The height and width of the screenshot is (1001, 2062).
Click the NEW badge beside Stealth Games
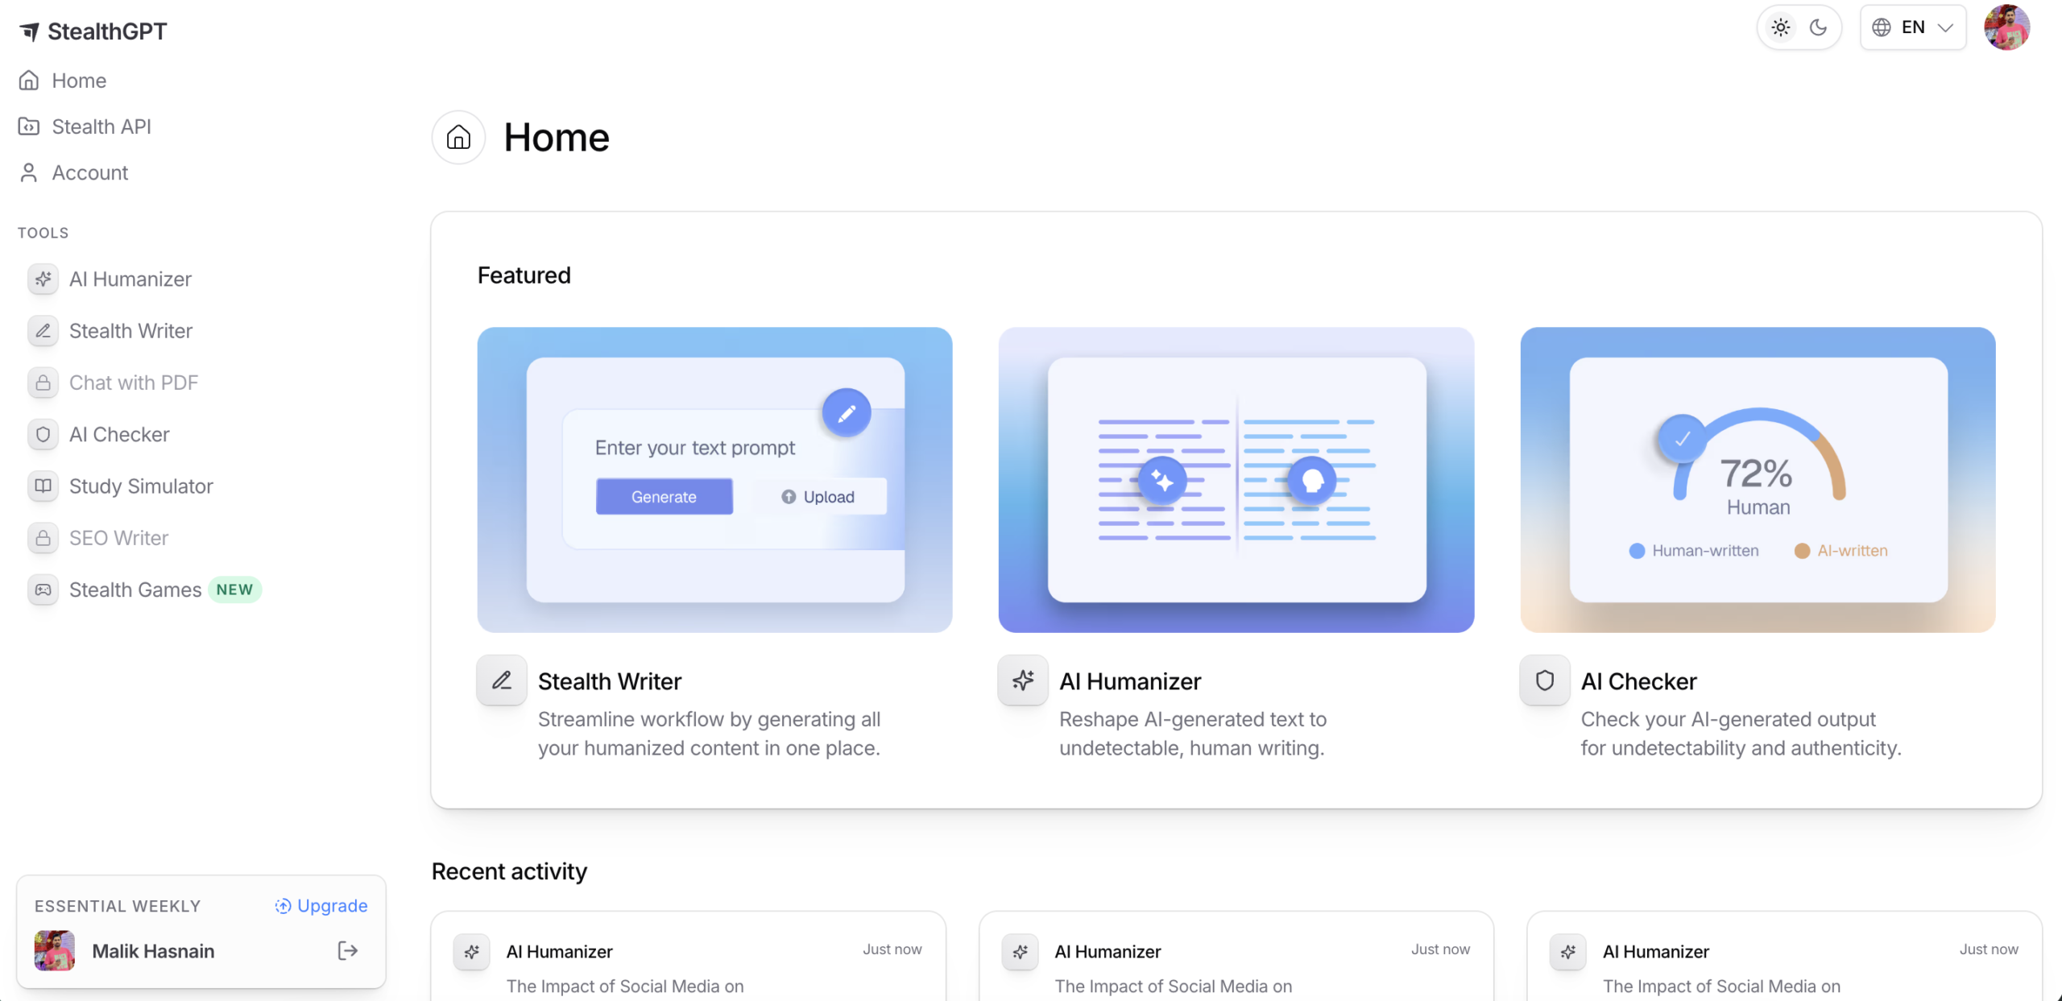(234, 589)
